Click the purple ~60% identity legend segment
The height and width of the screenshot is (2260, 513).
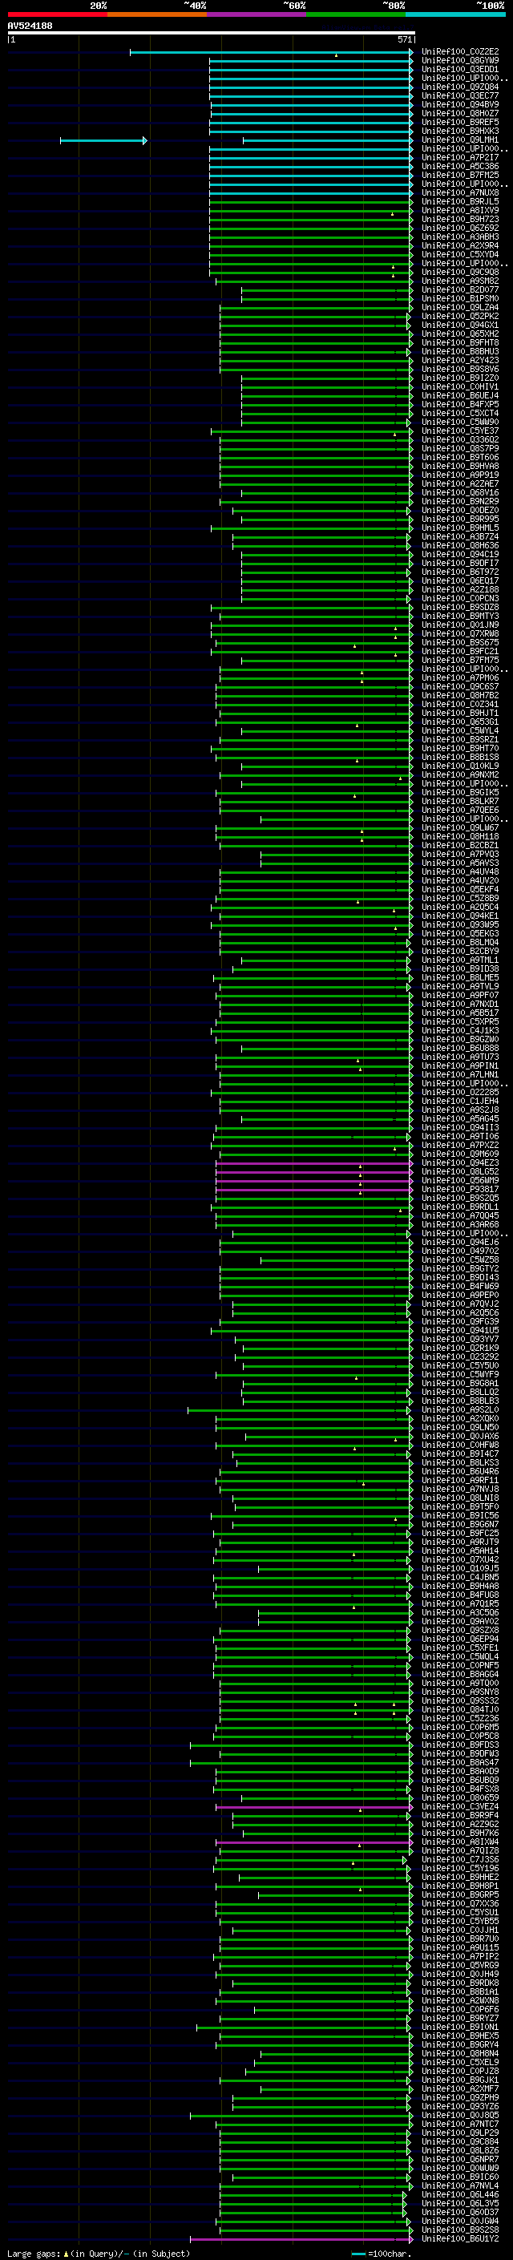[257, 14]
